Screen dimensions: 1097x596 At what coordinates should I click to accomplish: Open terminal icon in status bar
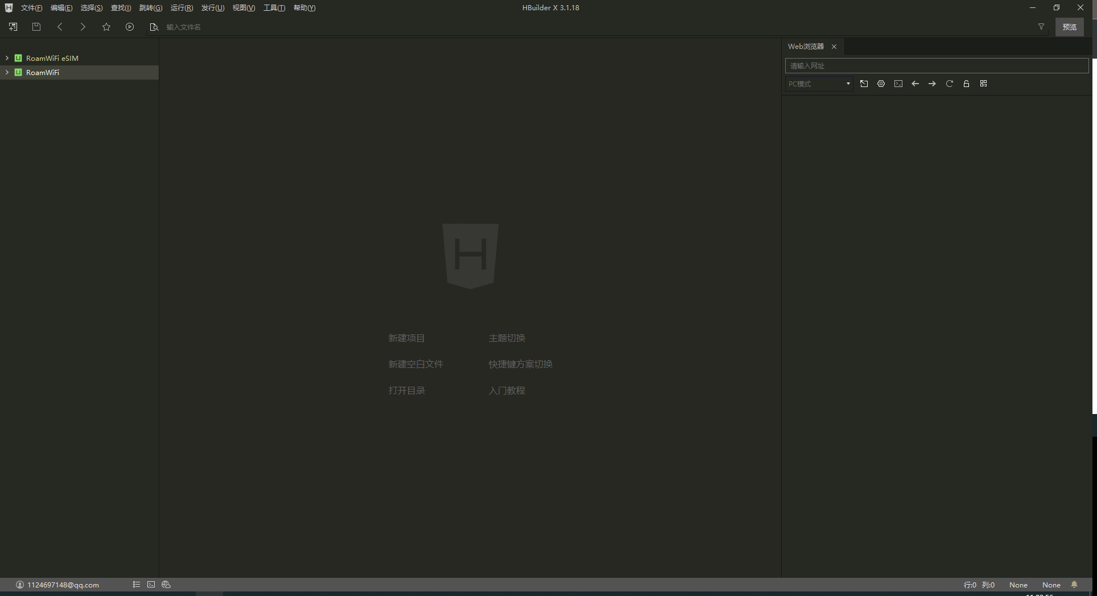(x=151, y=585)
